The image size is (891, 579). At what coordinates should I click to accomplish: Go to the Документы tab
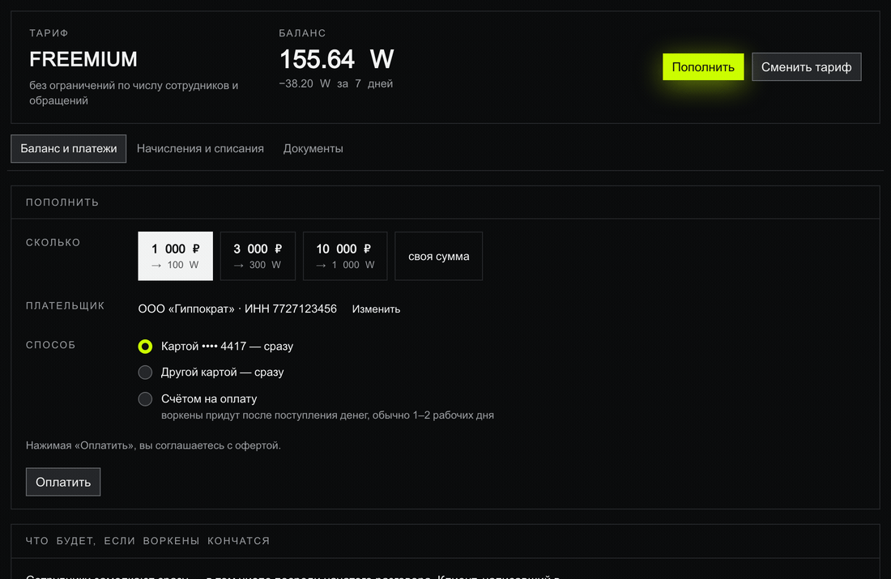[313, 148]
